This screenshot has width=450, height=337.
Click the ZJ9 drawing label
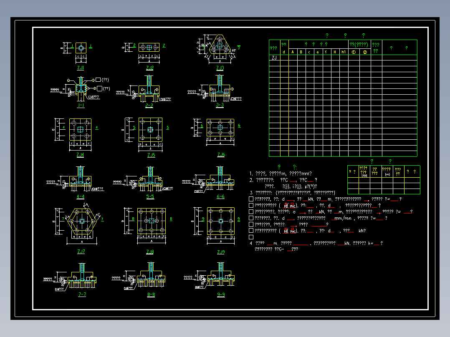point(221,252)
